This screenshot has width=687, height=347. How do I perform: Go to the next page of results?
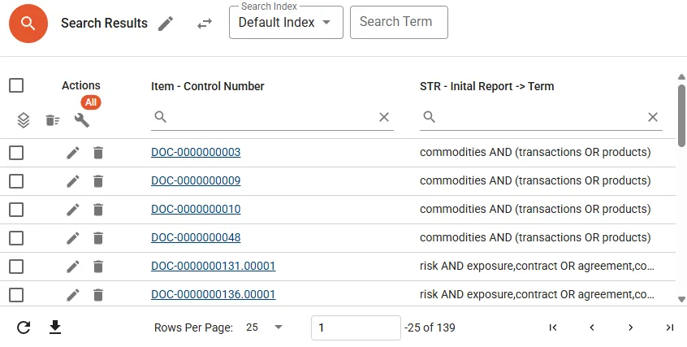click(x=631, y=327)
